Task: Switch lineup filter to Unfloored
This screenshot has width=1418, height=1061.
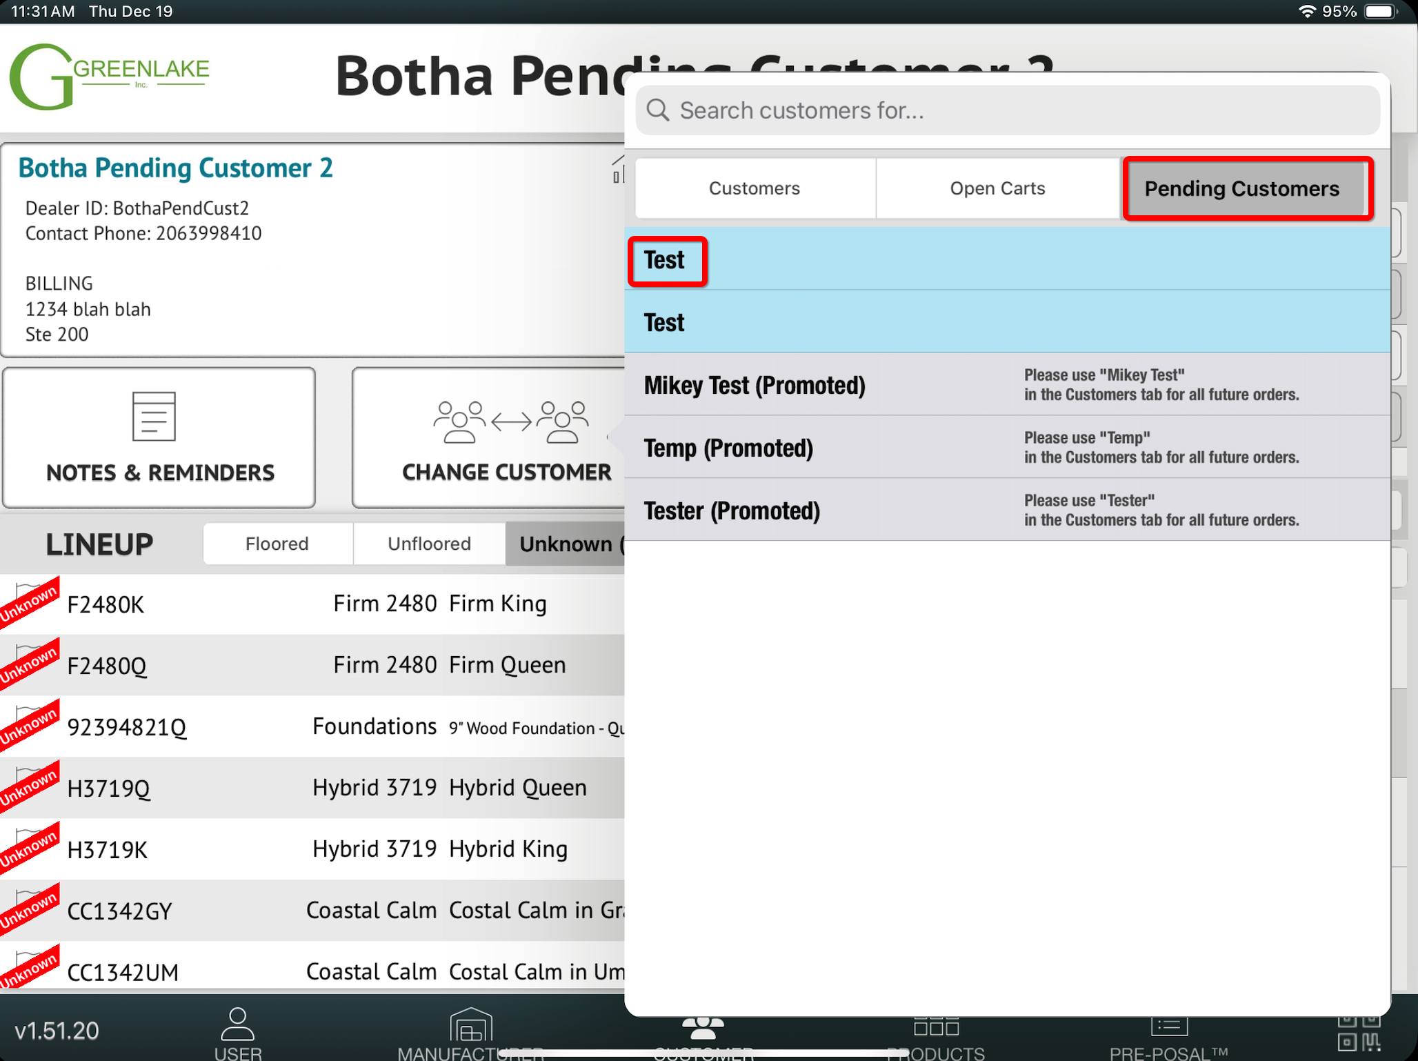Action: (x=429, y=544)
